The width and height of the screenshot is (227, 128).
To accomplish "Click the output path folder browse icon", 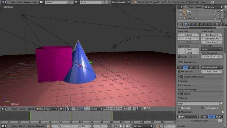I will [221, 103].
